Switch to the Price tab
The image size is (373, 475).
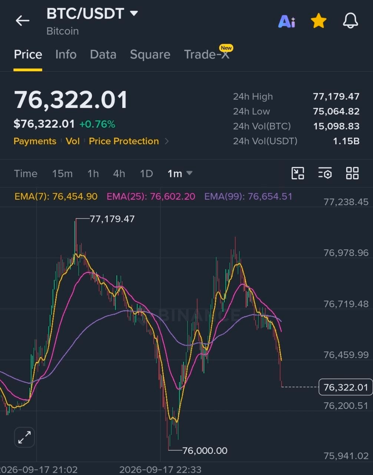point(28,55)
